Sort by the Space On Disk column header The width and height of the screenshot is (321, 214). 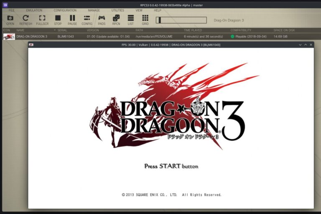284,30
